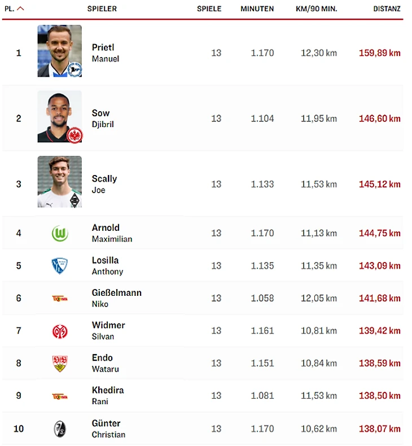Click the VfB Stuttgart crest icon

tap(60, 363)
